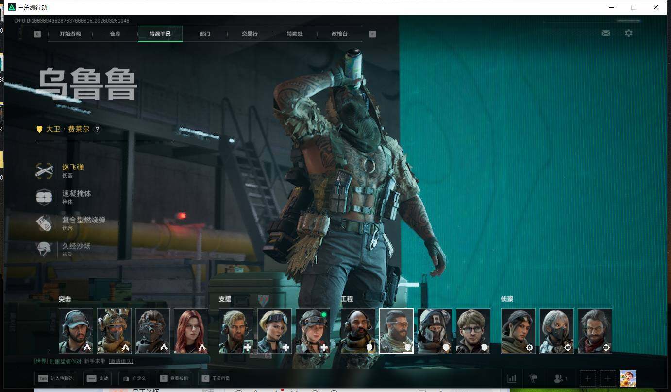Open the 部门 tab
The image size is (671, 392).
pyautogui.click(x=205, y=34)
